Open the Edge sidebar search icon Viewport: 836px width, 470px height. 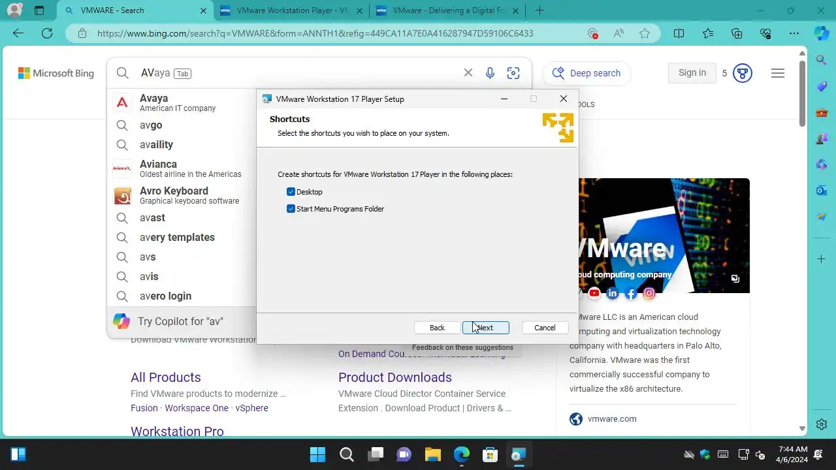pyautogui.click(x=822, y=60)
